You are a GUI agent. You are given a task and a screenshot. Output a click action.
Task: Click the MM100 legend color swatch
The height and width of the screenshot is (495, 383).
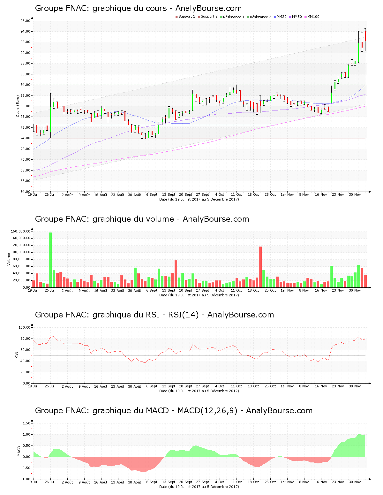tap(305, 17)
